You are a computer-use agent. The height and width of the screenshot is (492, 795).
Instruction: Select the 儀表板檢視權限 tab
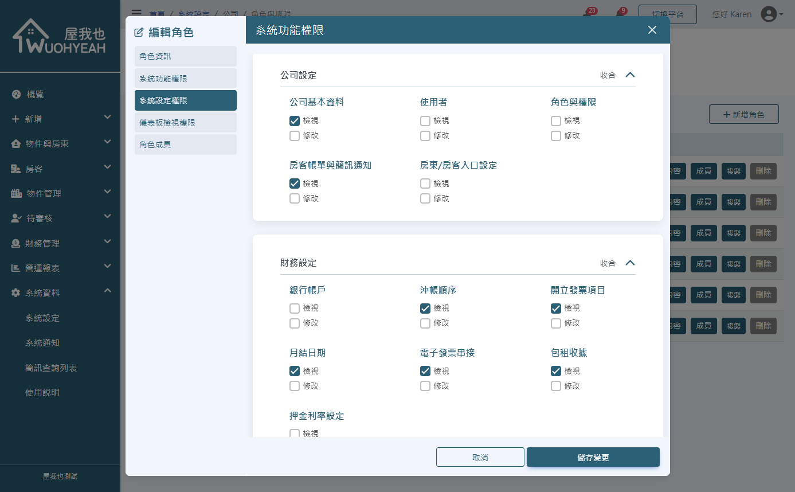pos(185,122)
